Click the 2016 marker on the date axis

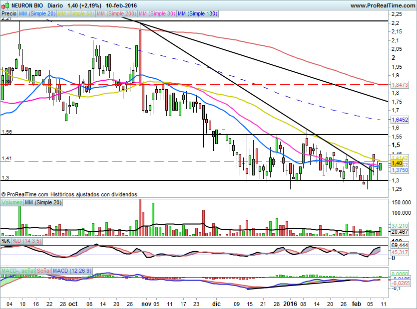[x=290, y=303]
